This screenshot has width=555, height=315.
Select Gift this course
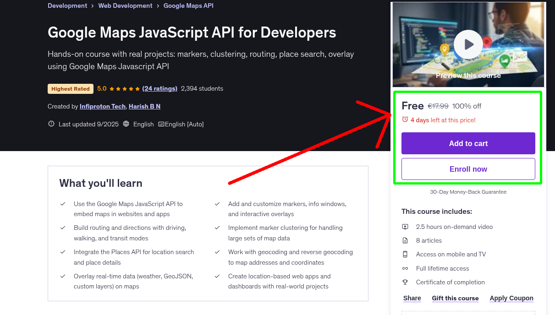tap(455, 298)
